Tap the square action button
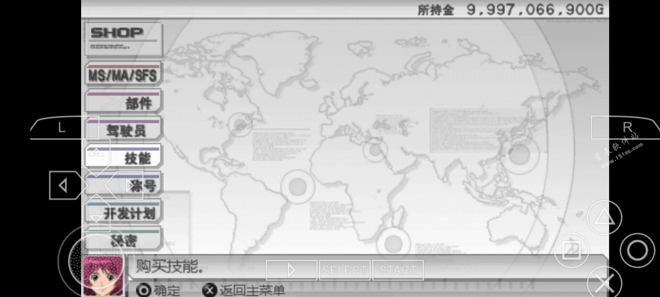The width and height of the screenshot is (660, 297). coord(572,251)
